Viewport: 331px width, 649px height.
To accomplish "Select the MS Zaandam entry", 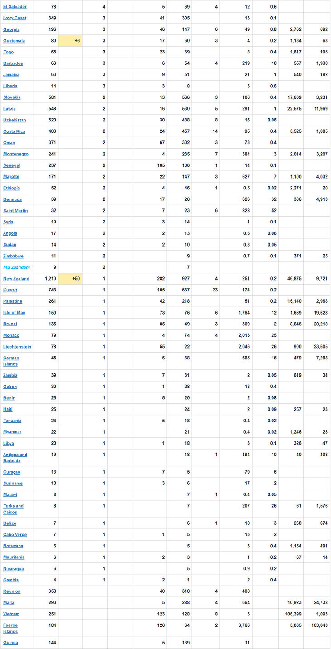I will pos(16,267).
